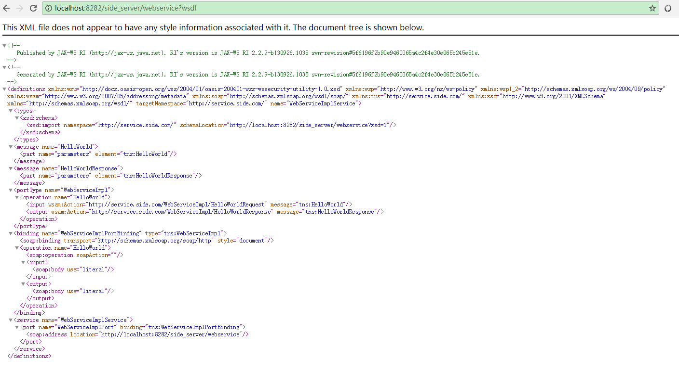Collapse binding name="WebServiceImplPortBinding" node
The height and width of the screenshot is (384, 679).
point(11,233)
